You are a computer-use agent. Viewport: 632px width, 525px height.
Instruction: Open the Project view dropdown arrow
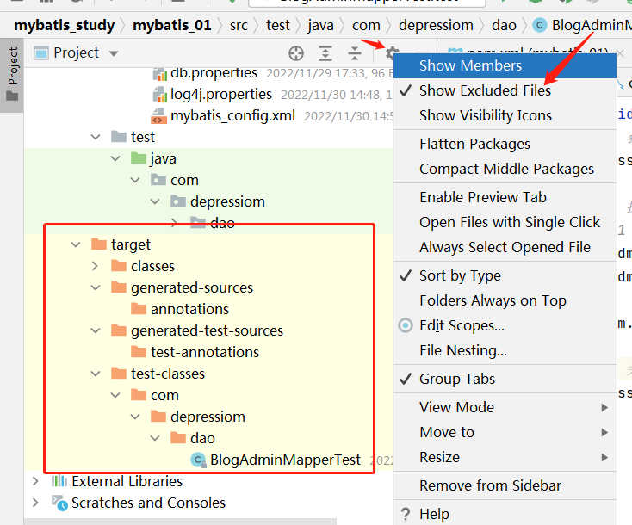[x=114, y=53]
